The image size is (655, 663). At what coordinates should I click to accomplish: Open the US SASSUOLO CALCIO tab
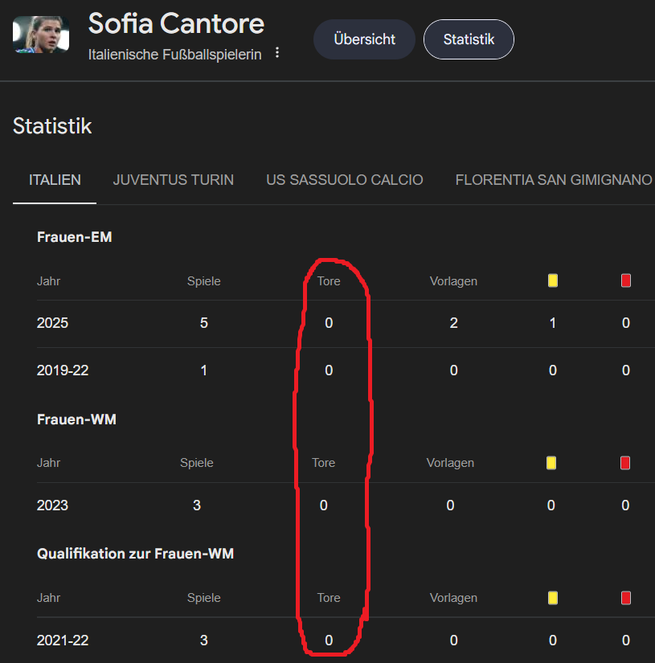(x=344, y=180)
